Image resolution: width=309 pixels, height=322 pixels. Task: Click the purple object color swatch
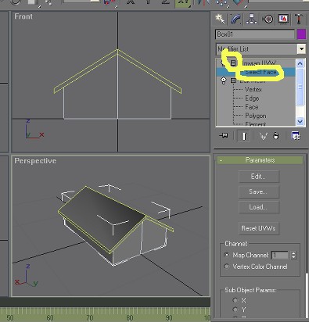[x=301, y=34]
